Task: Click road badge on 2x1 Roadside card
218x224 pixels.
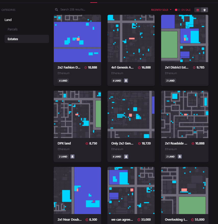Action: coord(180,156)
